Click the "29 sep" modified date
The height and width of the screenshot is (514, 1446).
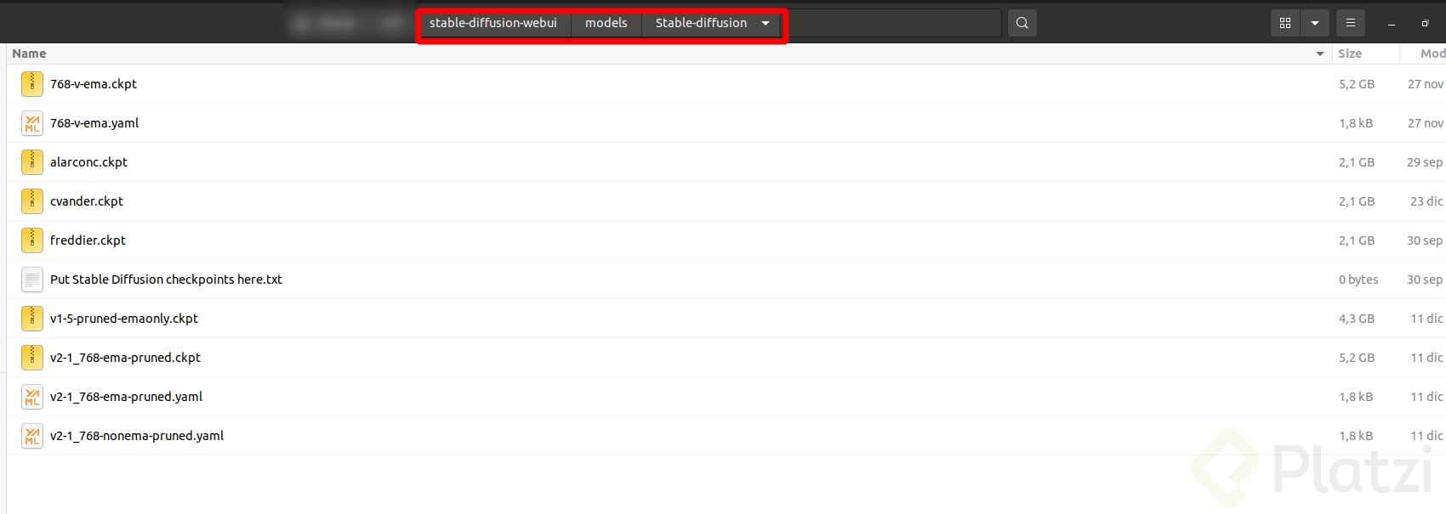1425,162
